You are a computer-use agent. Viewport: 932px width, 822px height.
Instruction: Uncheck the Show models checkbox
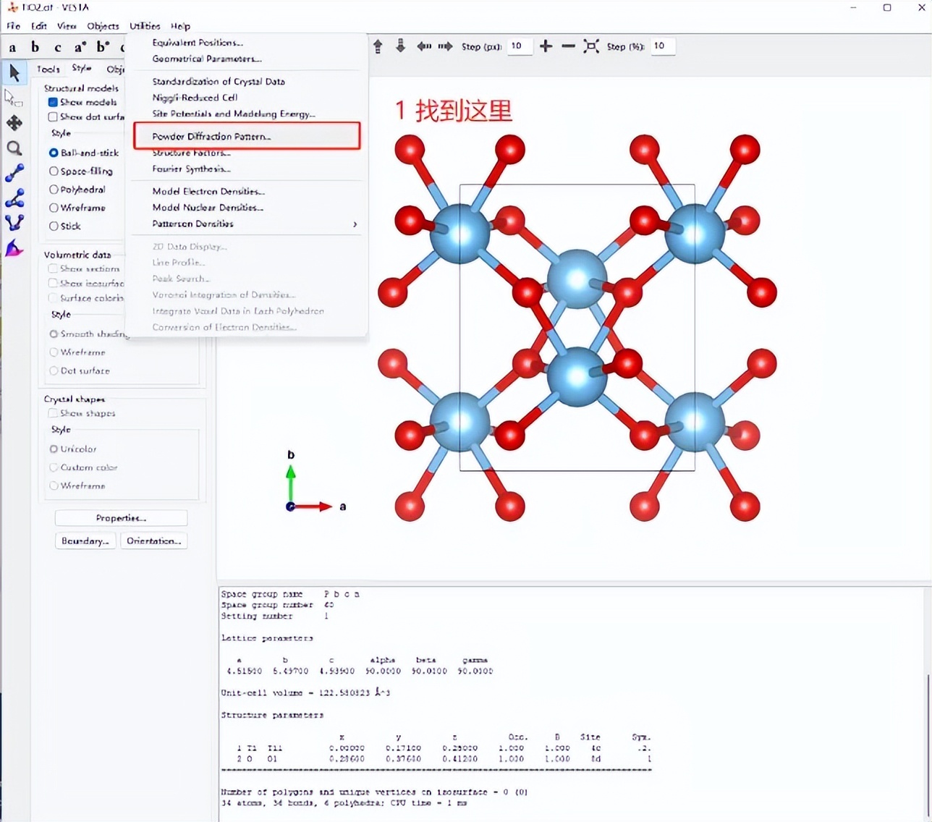[x=53, y=102]
